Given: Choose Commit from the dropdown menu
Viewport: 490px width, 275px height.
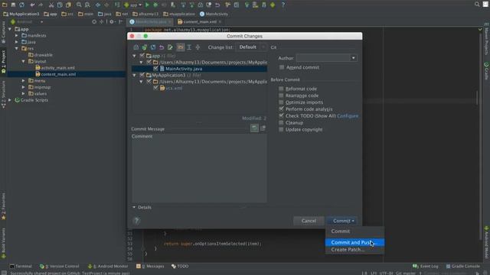Looking at the screenshot, I should tap(354, 231).
